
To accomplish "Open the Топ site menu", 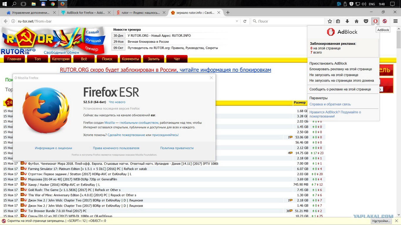I will 38,59.
